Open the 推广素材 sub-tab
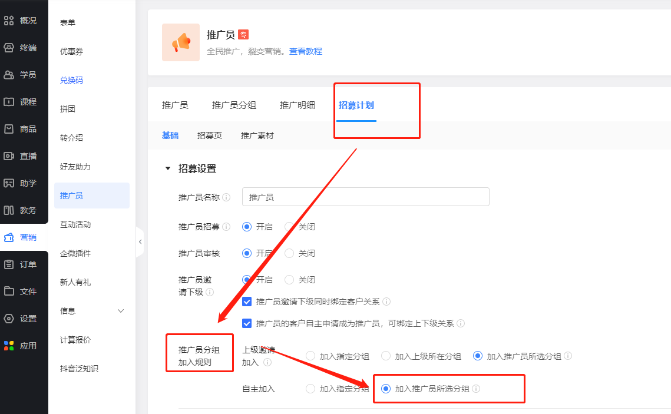 pyautogui.click(x=257, y=135)
